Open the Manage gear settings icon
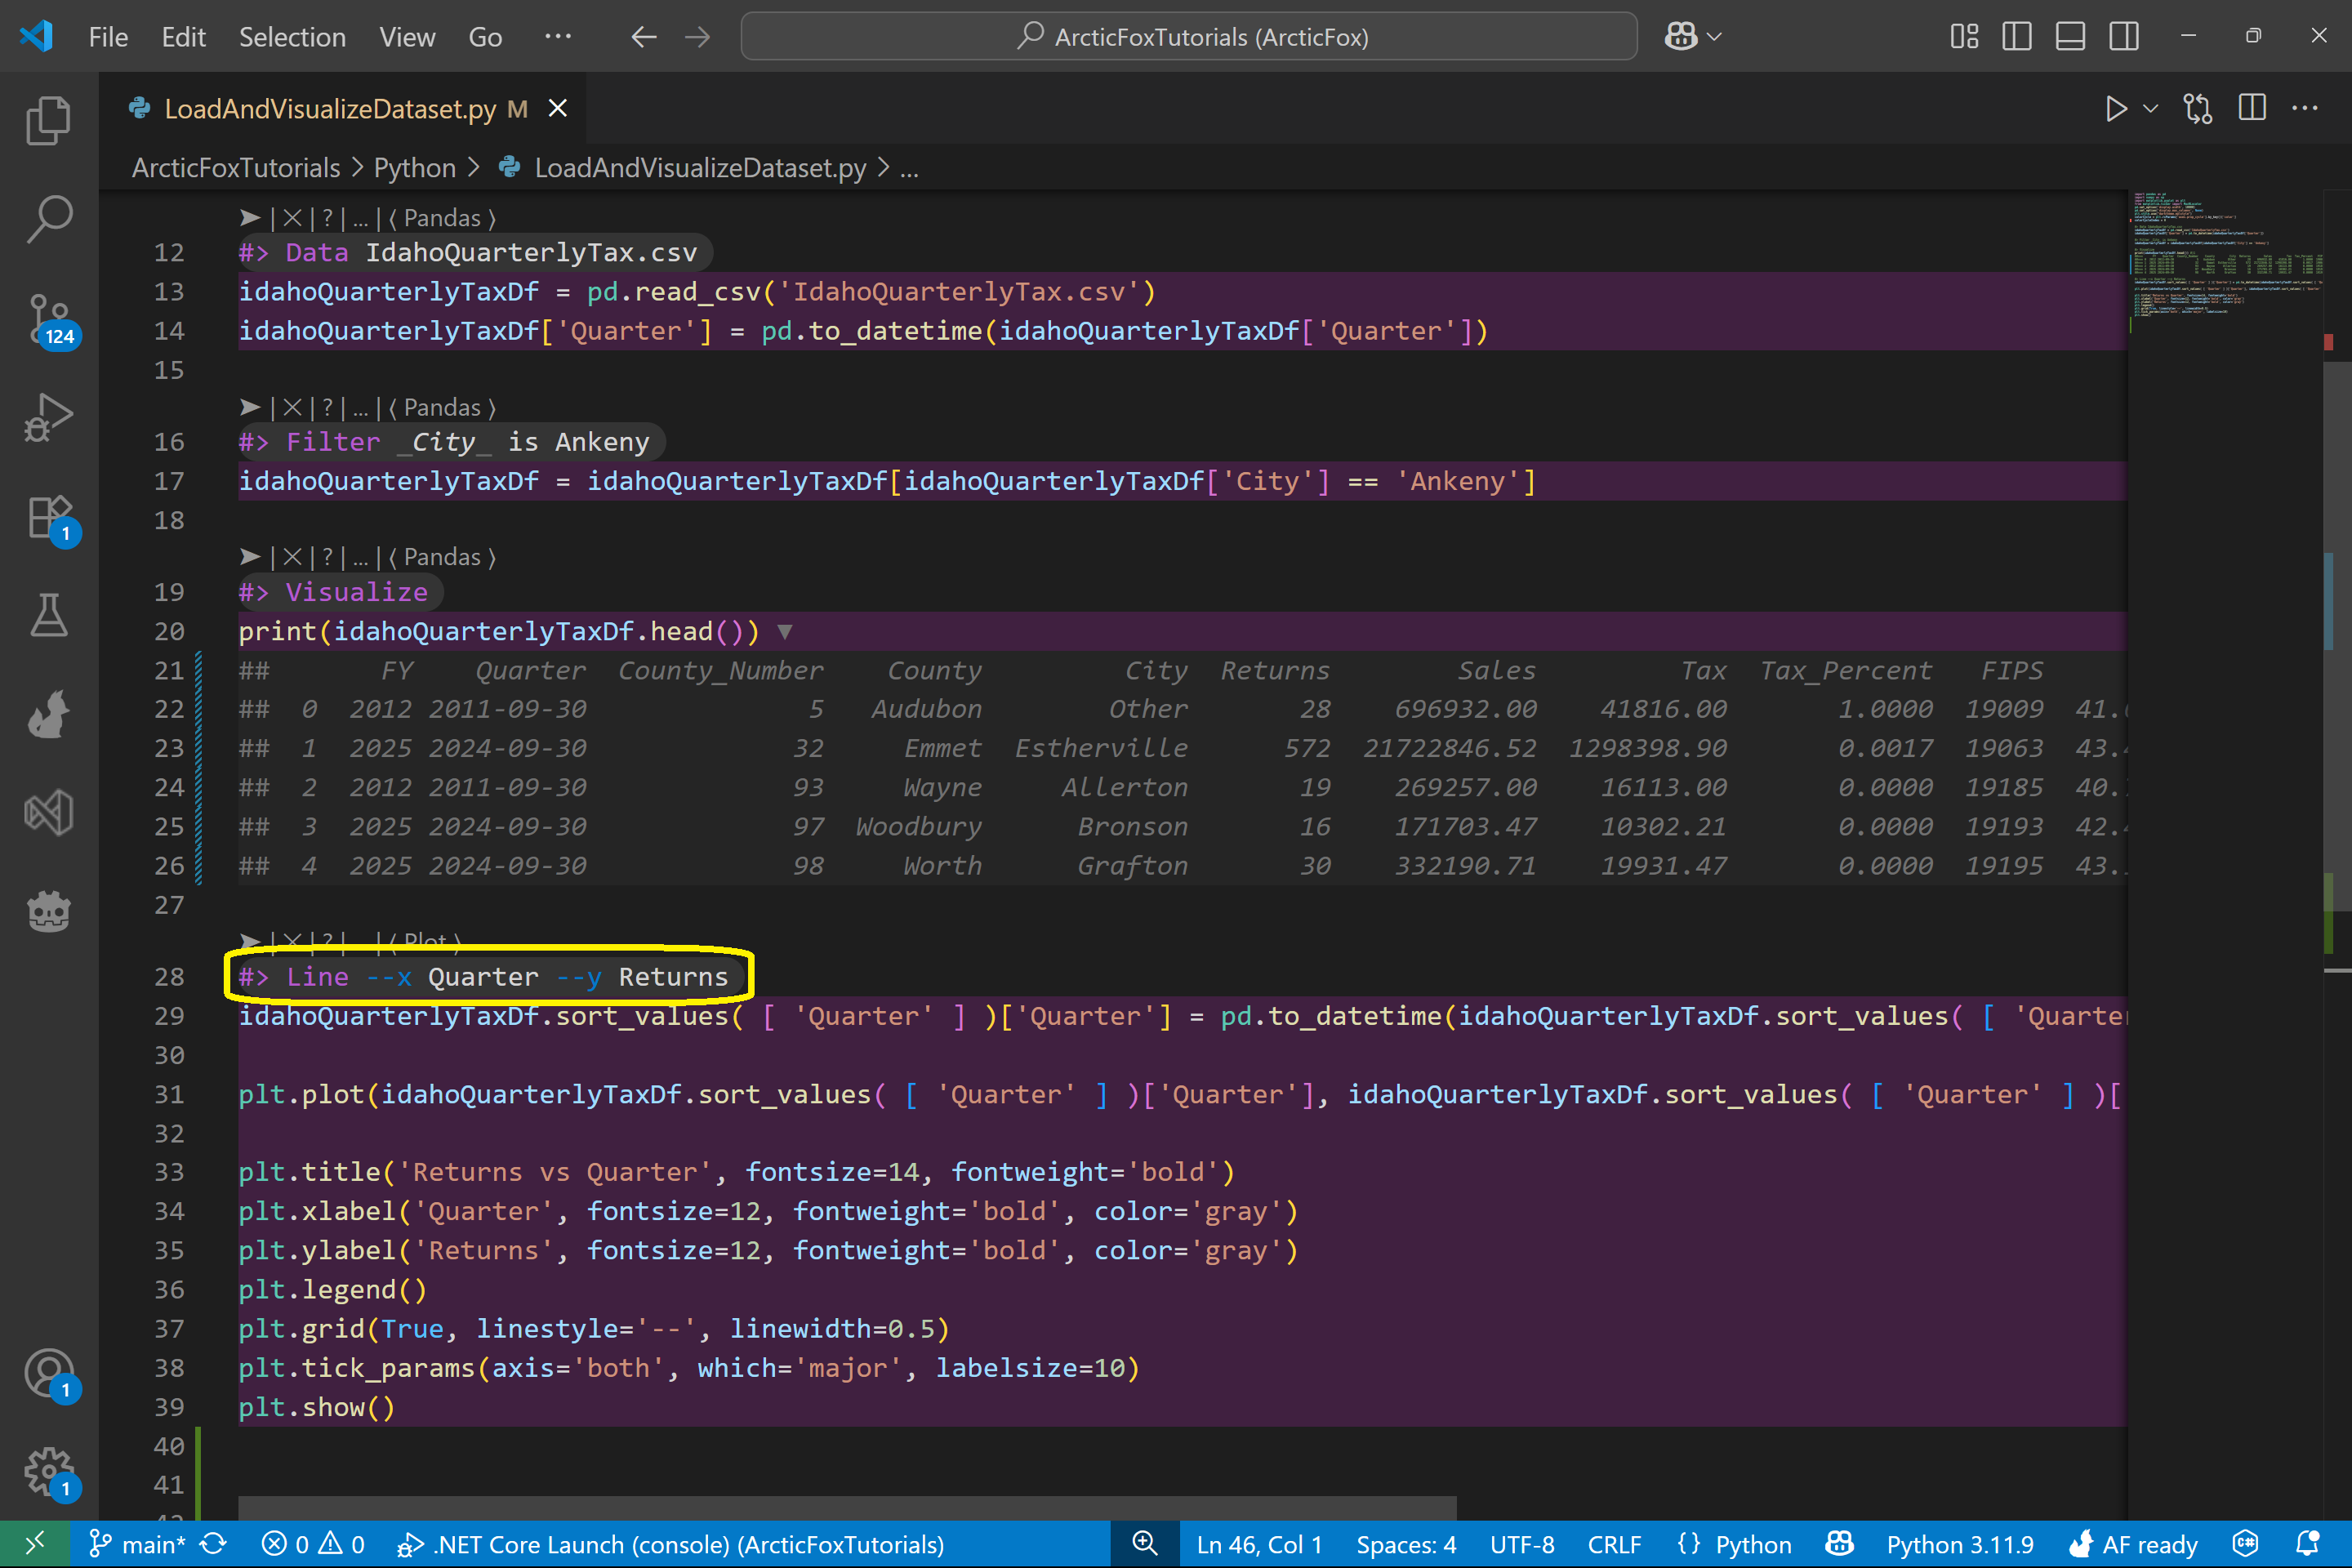2352x1568 pixels. tap(50, 1474)
